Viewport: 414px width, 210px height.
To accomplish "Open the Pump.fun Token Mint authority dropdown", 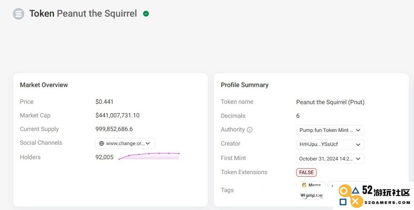I will [x=330, y=130].
